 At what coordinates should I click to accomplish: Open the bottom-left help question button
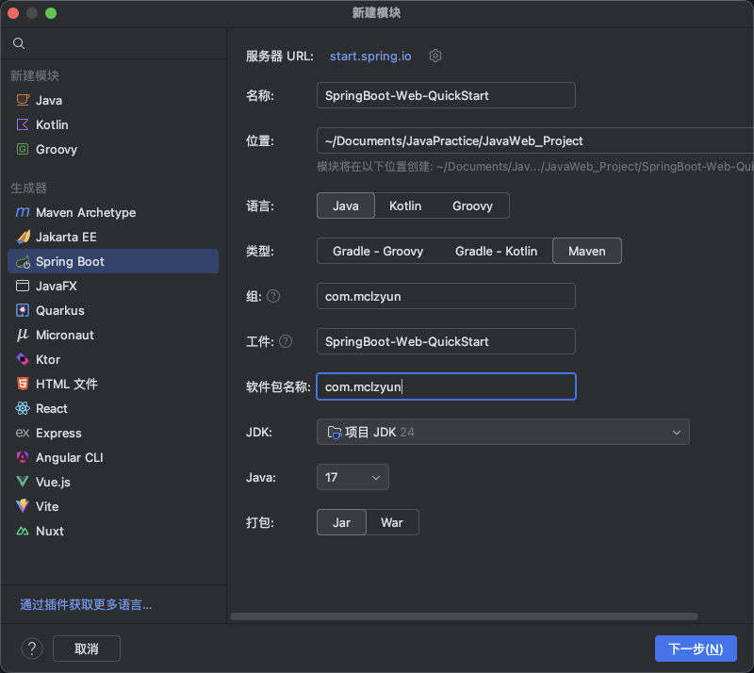click(x=32, y=648)
